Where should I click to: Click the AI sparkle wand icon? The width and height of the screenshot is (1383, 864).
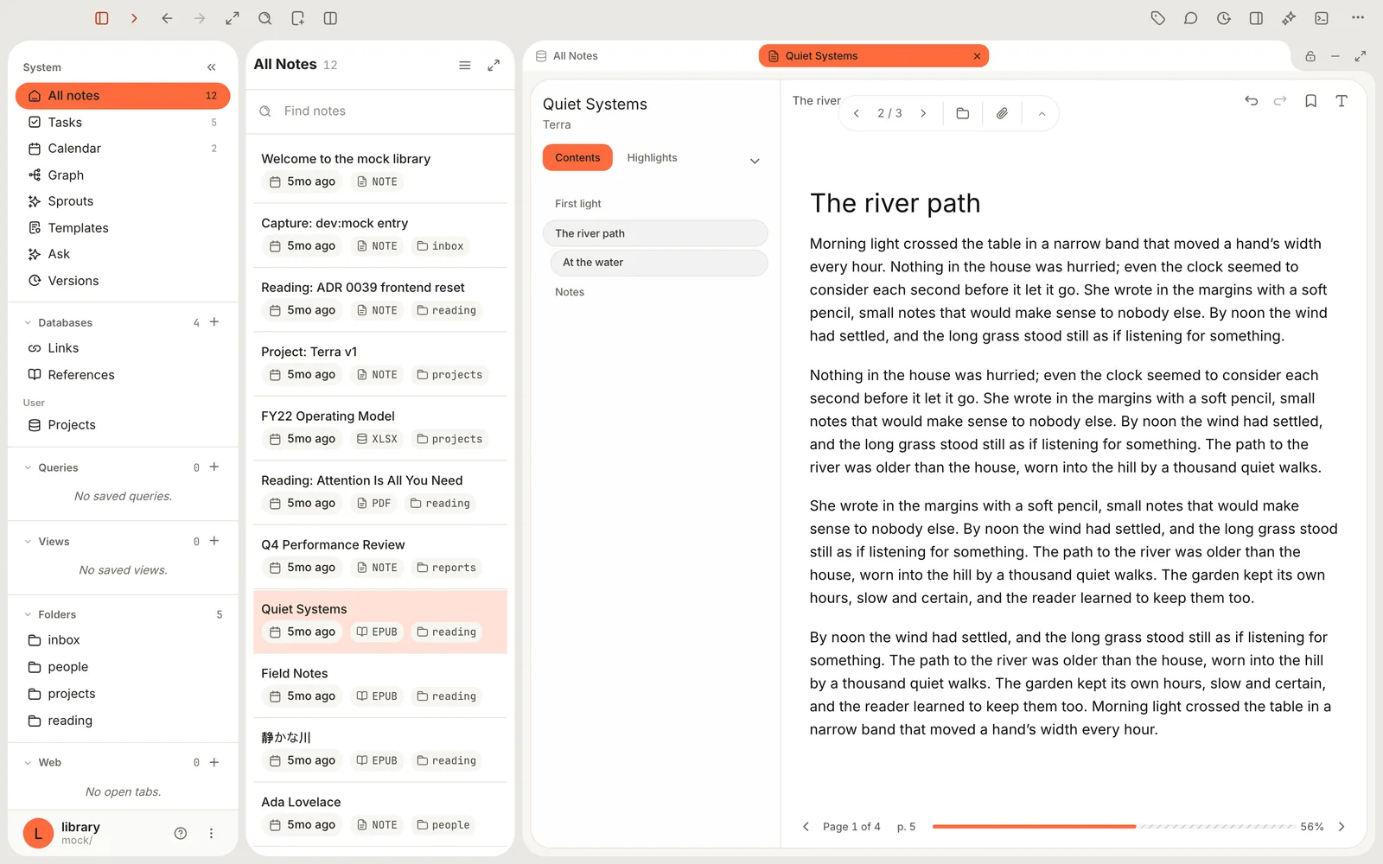[1289, 18]
